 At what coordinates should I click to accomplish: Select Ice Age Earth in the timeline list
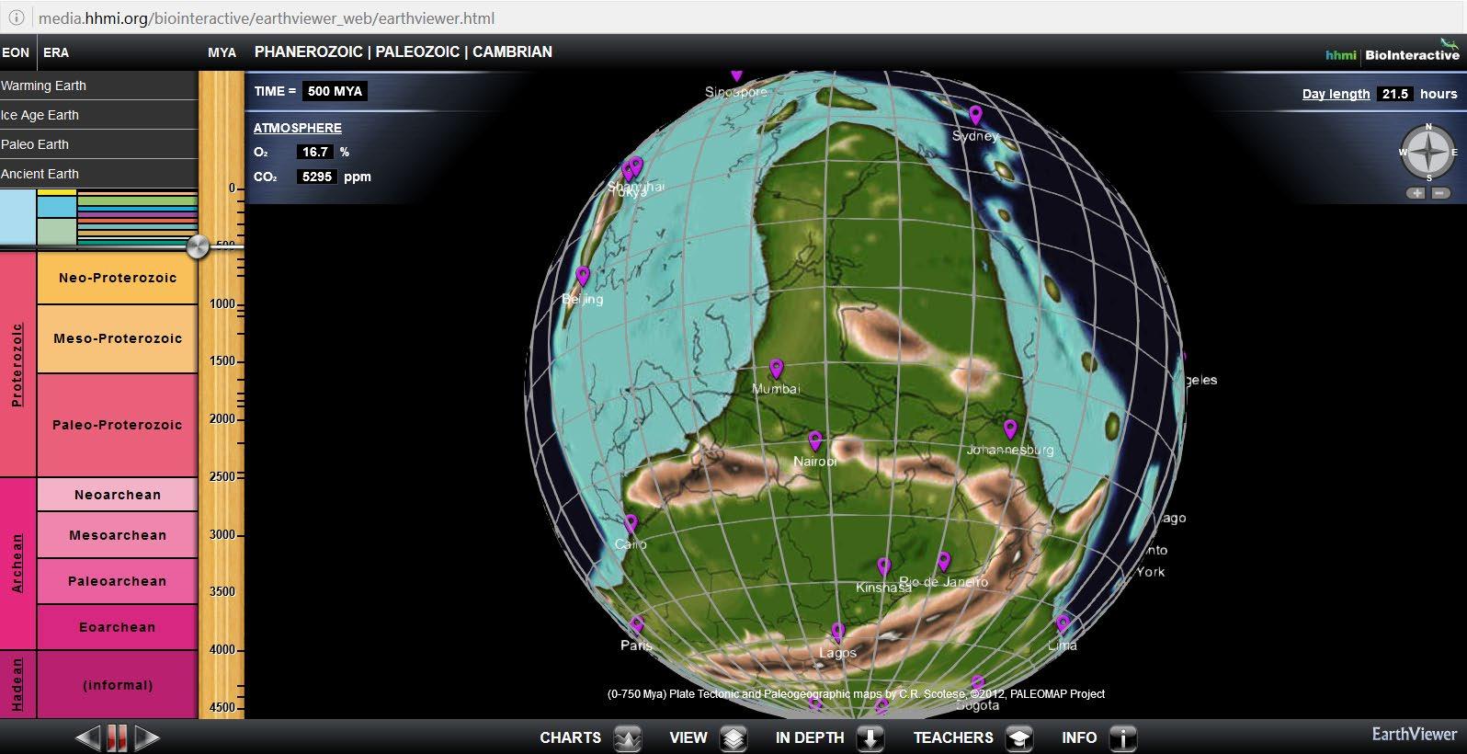click(x=98, y=115)
